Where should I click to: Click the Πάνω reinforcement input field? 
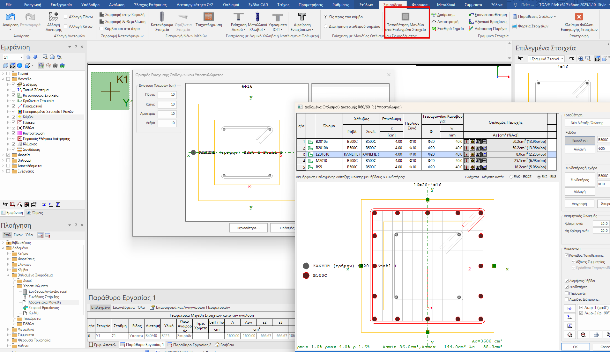(167, 95)
